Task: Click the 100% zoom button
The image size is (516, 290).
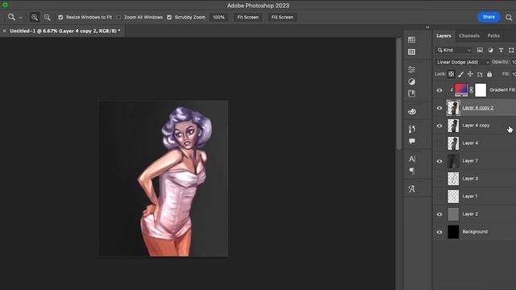Action: 218,18
